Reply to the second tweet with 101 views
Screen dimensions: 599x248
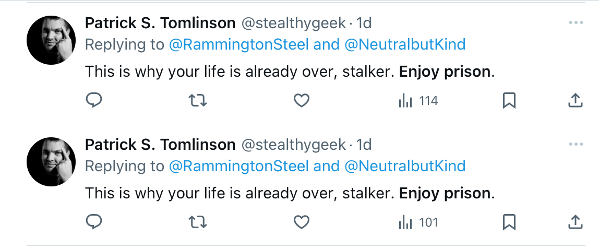point(93,222)
